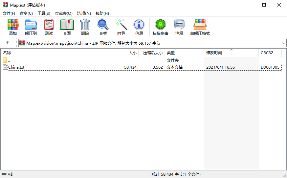Click the China.txt file icon
The width and height of the screenshot is (287, 178).
[5, 67]
